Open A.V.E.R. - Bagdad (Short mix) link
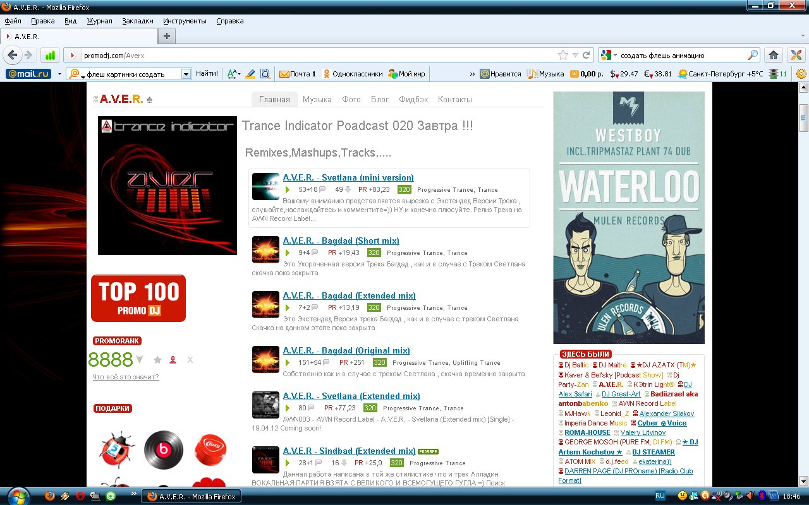The height and width of the screenshot is (505, 809). pos(341,241)
